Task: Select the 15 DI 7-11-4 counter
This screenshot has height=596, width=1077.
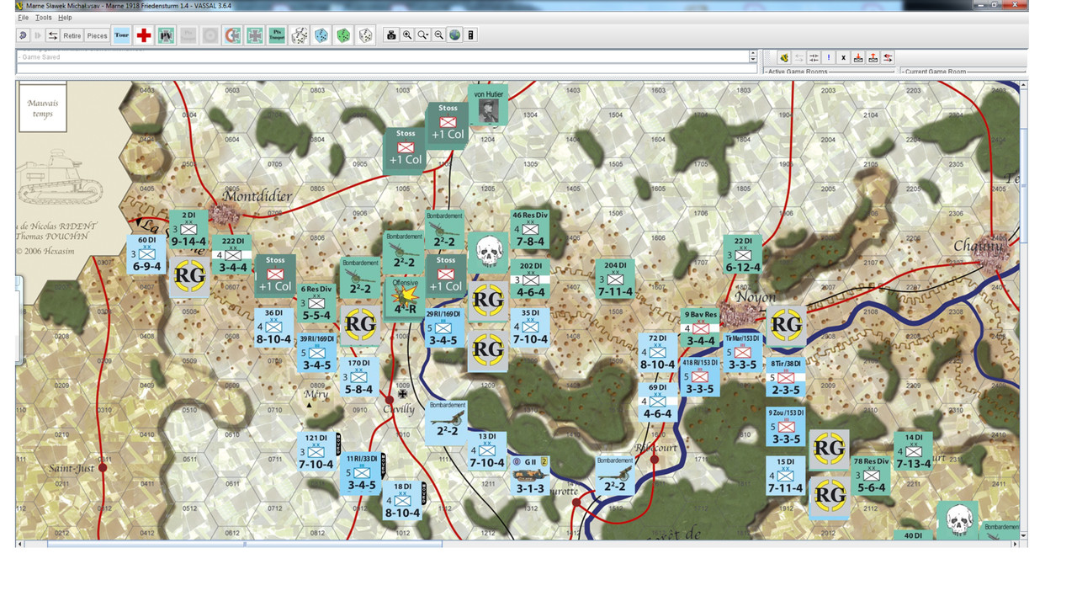Action: [x=785, y=476]
